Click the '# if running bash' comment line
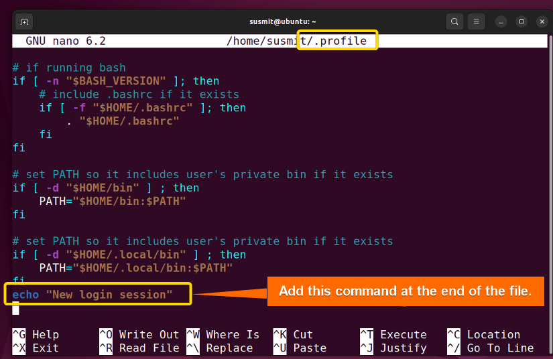This screenshot has width=553, height=359. pos(69,68)
